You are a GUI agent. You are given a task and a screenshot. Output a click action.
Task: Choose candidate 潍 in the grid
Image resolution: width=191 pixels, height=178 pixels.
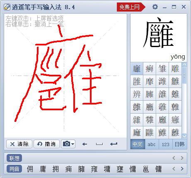pos(162,81)
